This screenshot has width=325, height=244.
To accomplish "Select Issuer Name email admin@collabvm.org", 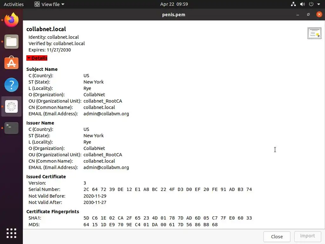I will tap(106, 167).
